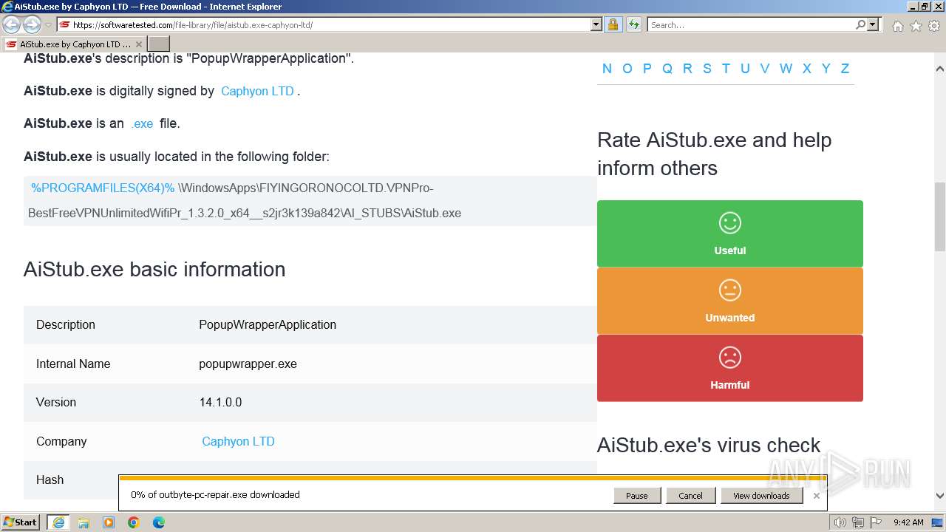Go back with the browser Back arrow
This screenshot has width=946, height=532.
pyautogui.click(x=12, y=24)
